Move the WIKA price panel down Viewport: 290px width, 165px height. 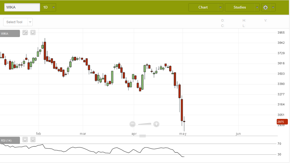[x=33, y=33]
